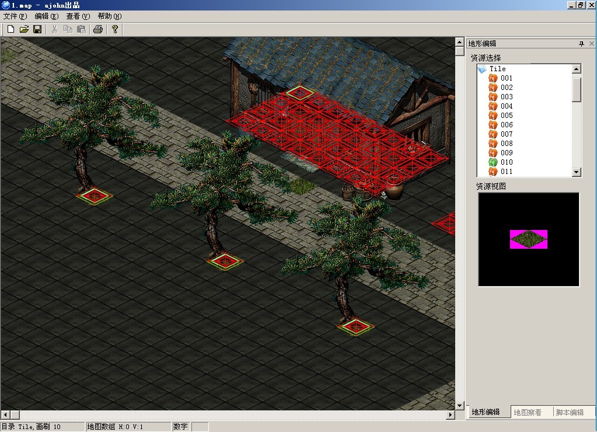The image size is (597, 432).
Task: Create a new map with the New icon
Action: (11, 29)
